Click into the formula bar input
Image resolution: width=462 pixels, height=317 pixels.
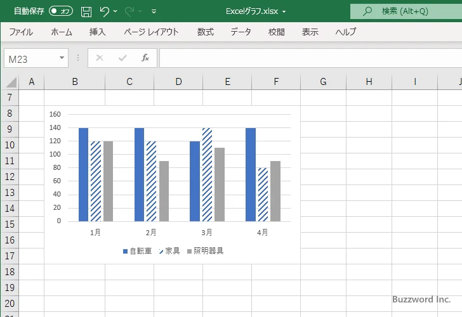coord(310,58)
